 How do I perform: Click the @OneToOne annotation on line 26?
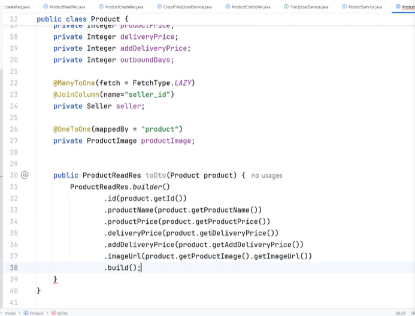pos(72,129)
